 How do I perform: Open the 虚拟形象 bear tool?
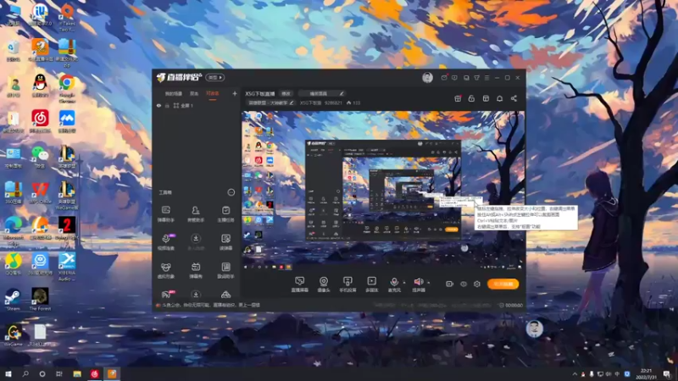pos(165,270)
